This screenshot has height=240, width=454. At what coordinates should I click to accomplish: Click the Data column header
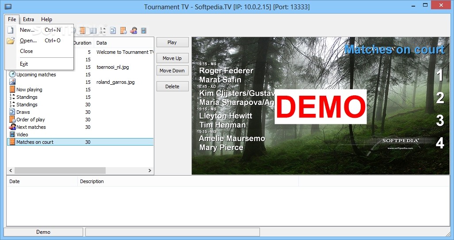(124, 43)
